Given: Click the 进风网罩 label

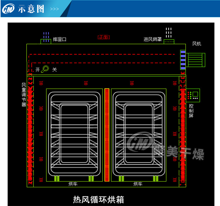Looking at the screenshot, I should click(153, 39).
